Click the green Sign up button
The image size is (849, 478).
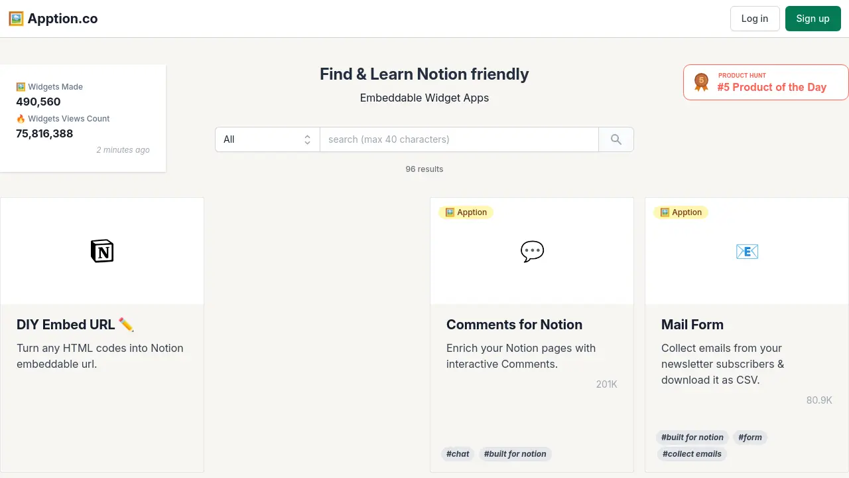813,19
